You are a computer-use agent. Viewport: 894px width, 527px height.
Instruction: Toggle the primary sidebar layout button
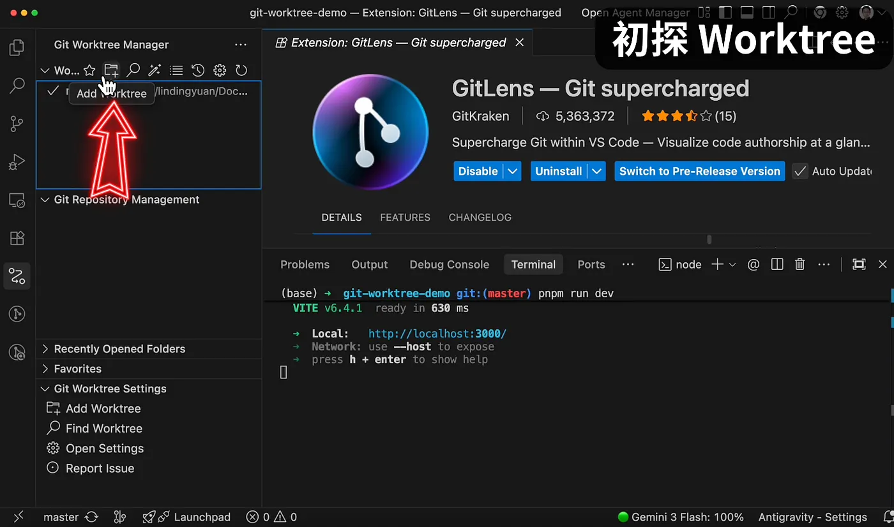point(725,13)
